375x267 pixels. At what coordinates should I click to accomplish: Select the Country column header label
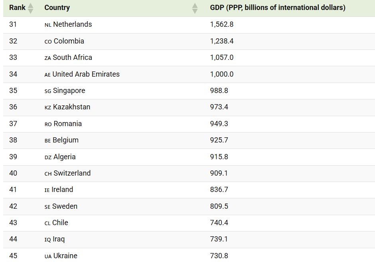tap(57, 8)
